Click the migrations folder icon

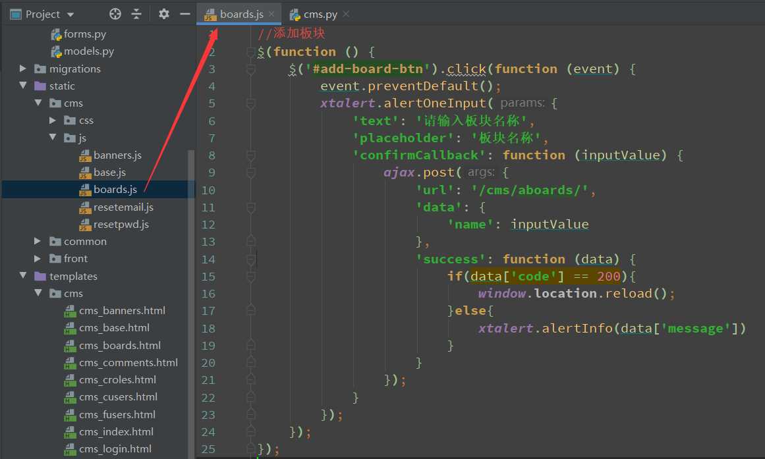point(40,68)
